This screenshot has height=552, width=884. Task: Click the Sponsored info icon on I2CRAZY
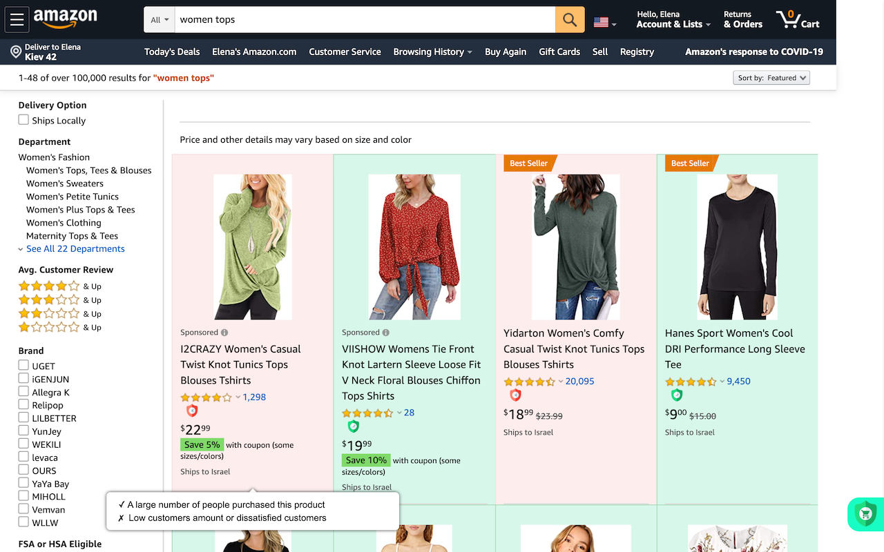point(224,333)
